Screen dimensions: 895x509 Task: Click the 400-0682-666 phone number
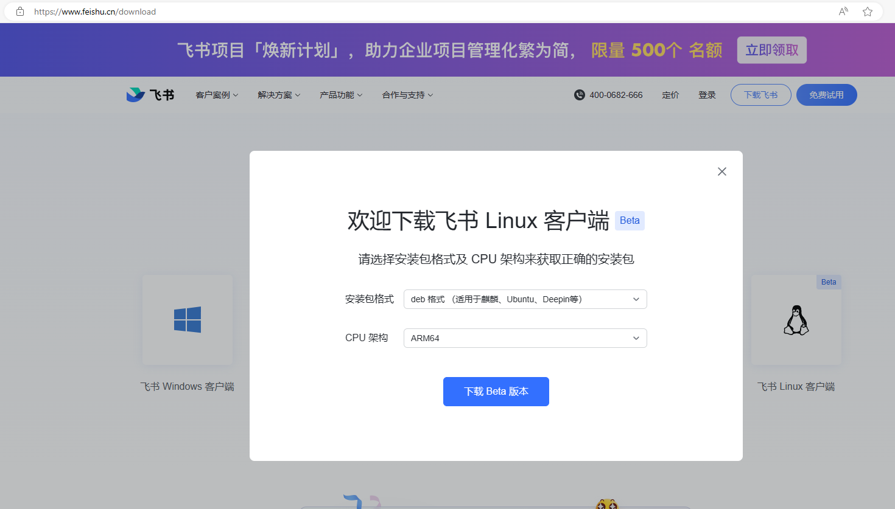[x=616, y=95]
